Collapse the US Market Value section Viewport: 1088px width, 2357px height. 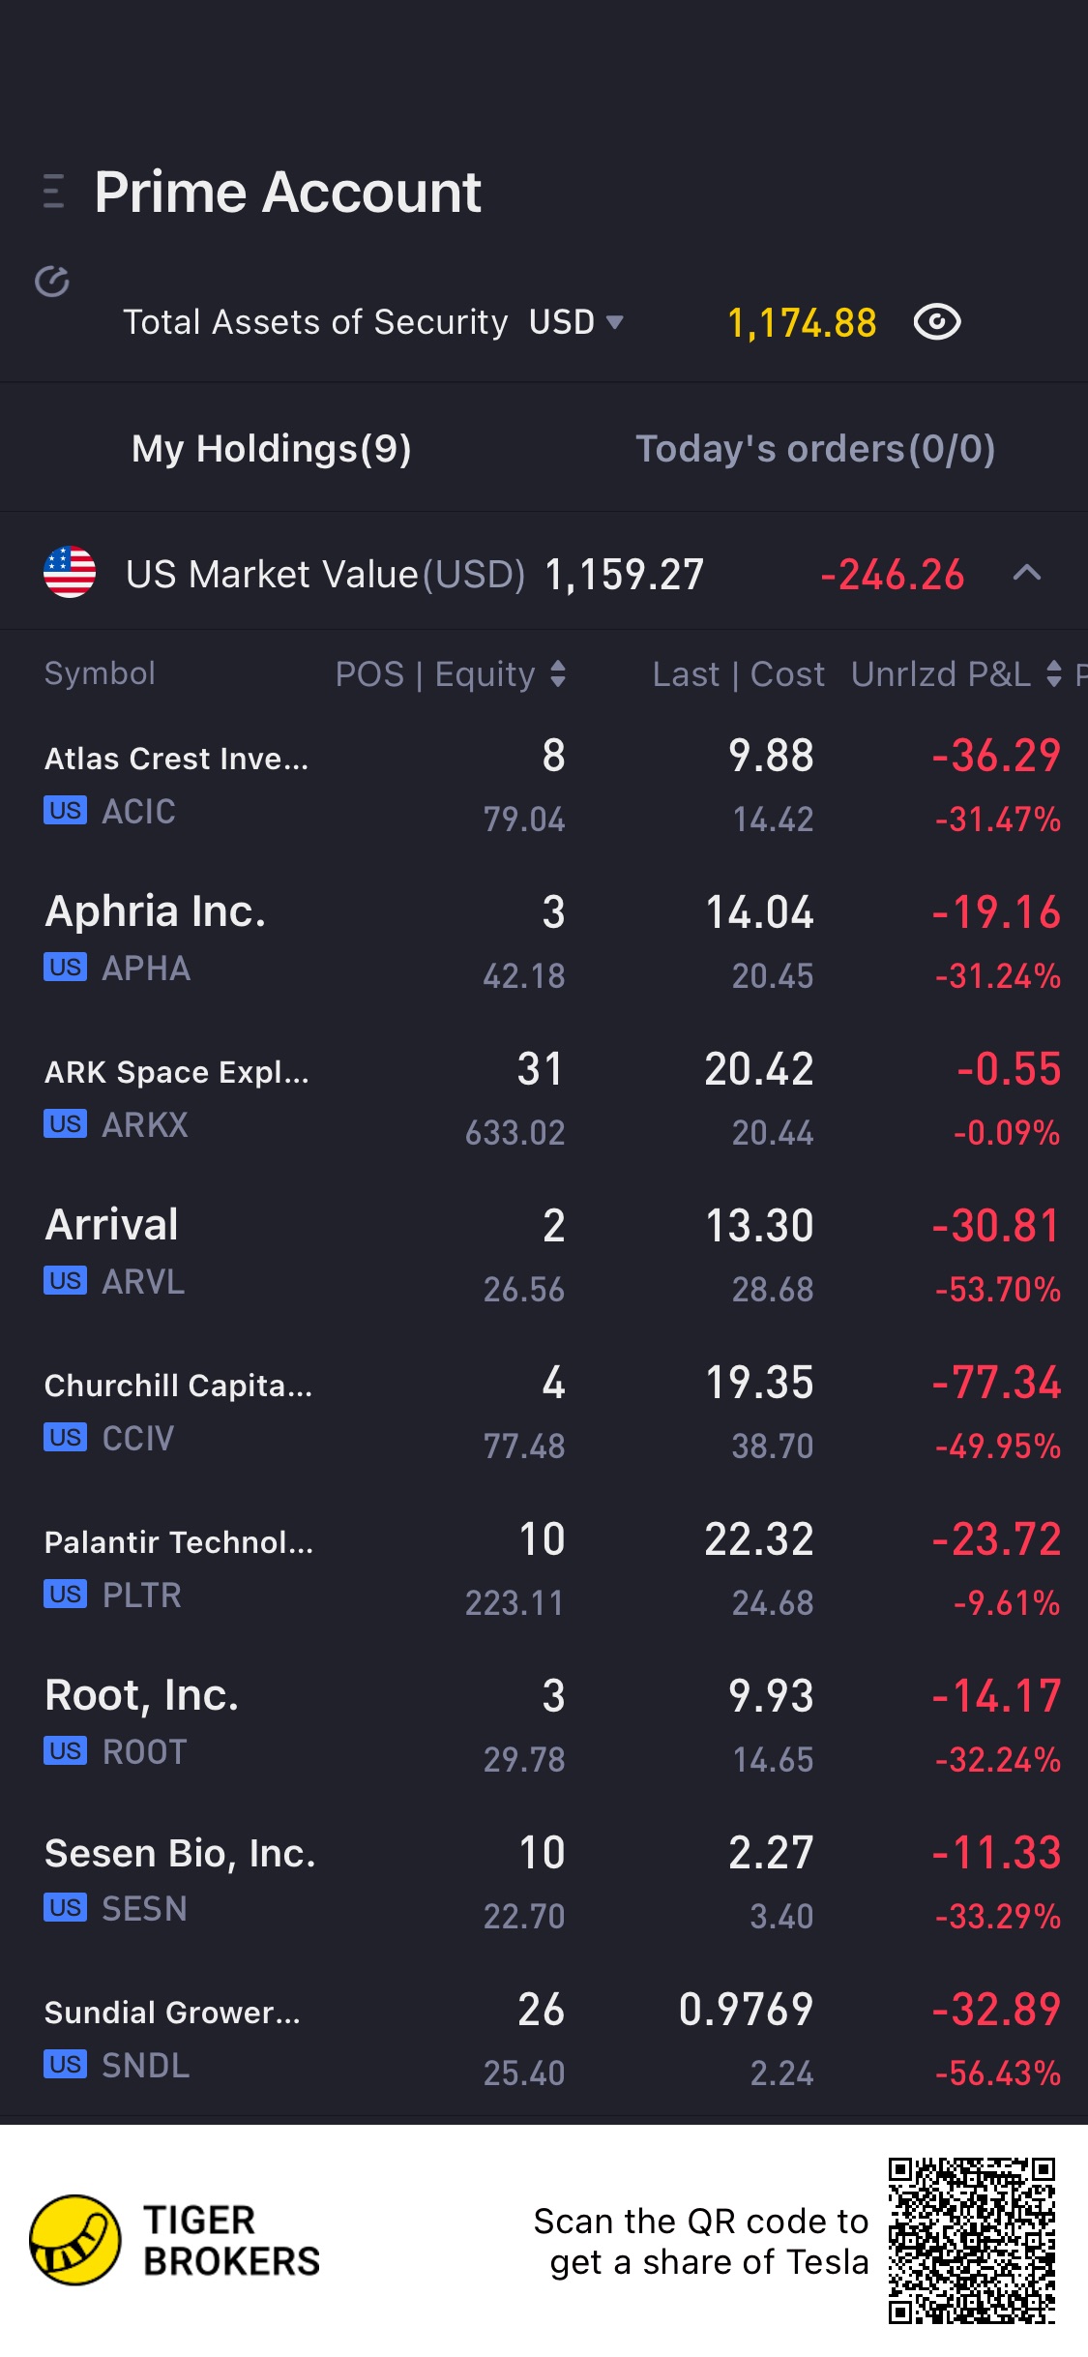coord(1027,574)
